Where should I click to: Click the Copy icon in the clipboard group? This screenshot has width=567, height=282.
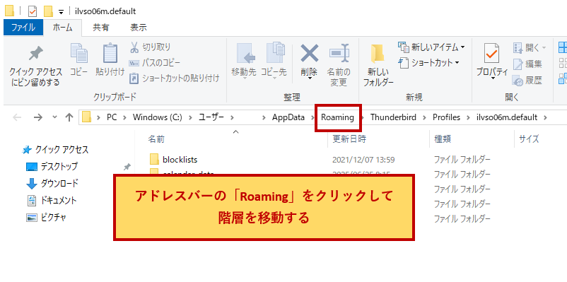point(79,53)
